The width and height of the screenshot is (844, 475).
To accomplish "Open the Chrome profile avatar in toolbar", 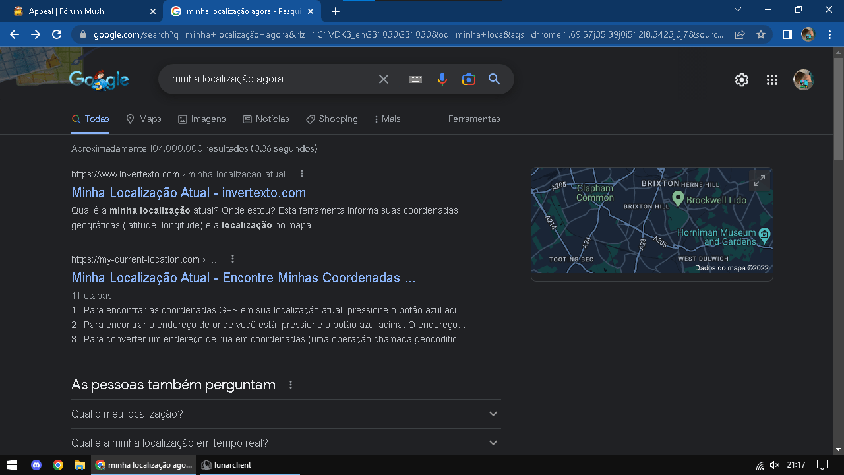I will tap(808, 34).
